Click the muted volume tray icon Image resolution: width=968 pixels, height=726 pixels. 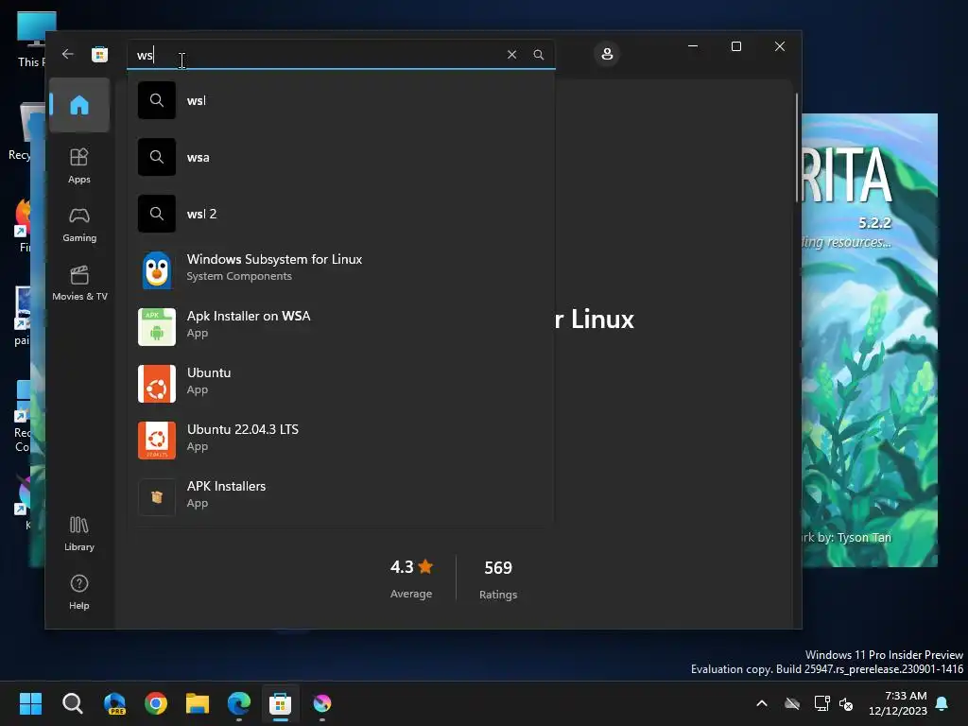click(846, 703)
